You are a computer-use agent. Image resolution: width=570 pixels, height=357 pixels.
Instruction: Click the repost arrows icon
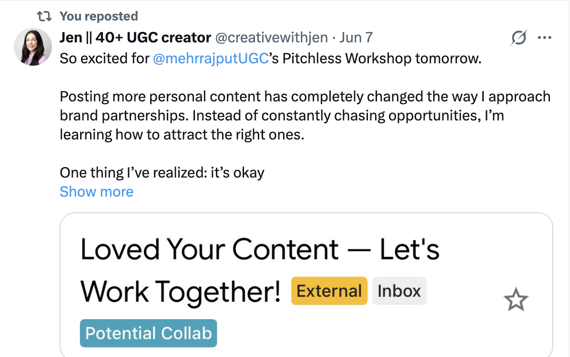[x=44, y=16]
